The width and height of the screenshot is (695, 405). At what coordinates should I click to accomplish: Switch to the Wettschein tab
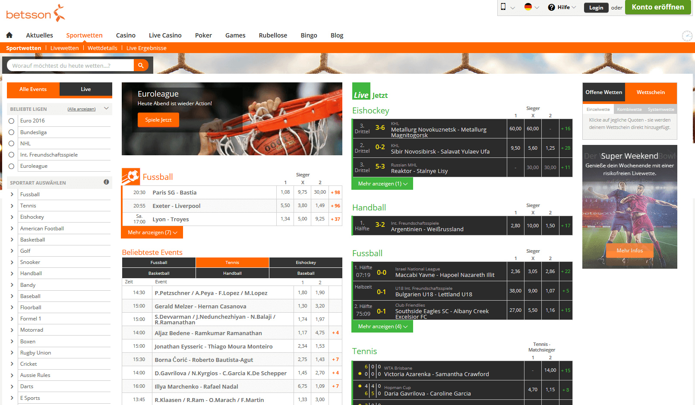tap(651, 92)
